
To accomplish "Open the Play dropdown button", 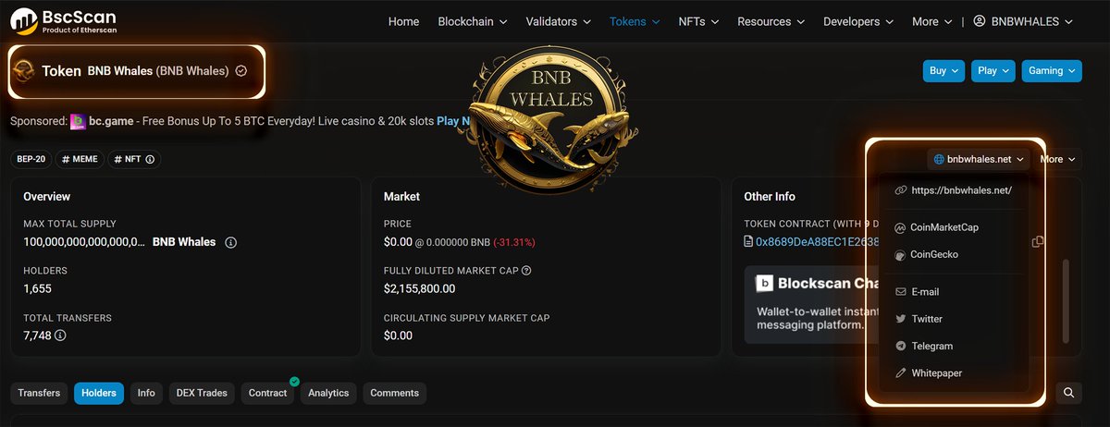I will click(993, 71).
